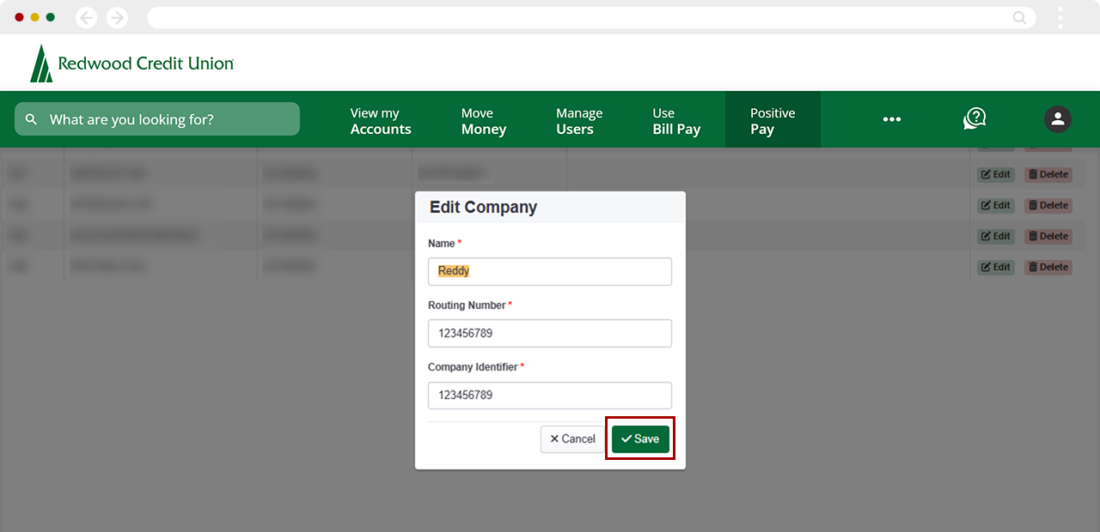This screenshot has width=1100, height=532.
Task: Open the help chat icon
Action: pyautogui.click(x=975, y=119)
